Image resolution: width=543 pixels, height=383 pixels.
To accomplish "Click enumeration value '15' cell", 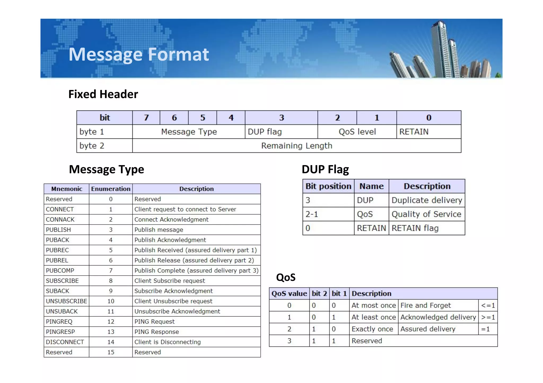I will [x=111, y=352].
